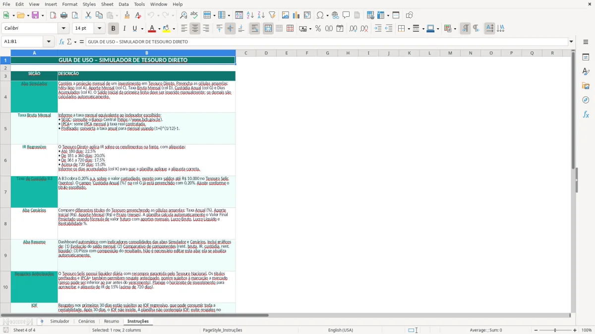Open Find & Replace
The image size is (595, 334).
(183, 15)
